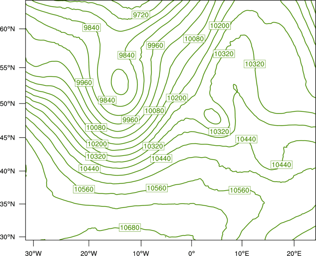Select the 50°N latitude axis label
The image size is (316, 256).
coord(8,104)
